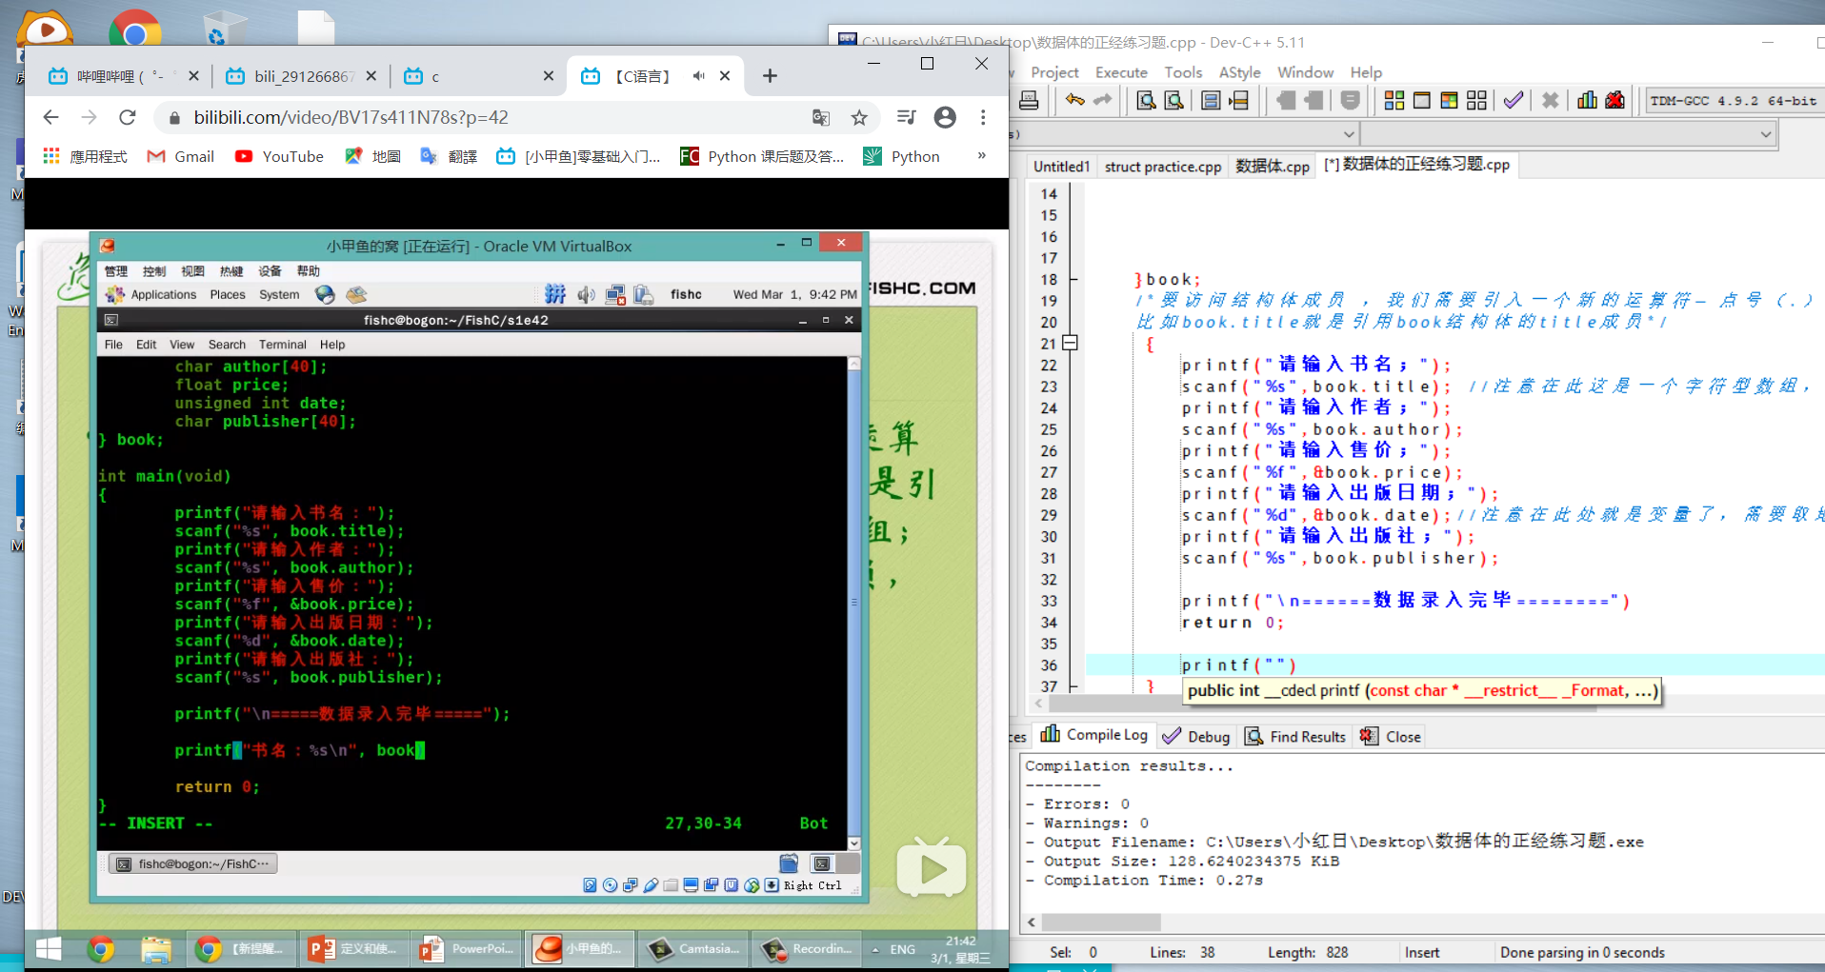Image resolution: width=1825 pixels, height=972 pixels.
Task: Open the YouTube bookmark
Action: click(x=280, y=156)
